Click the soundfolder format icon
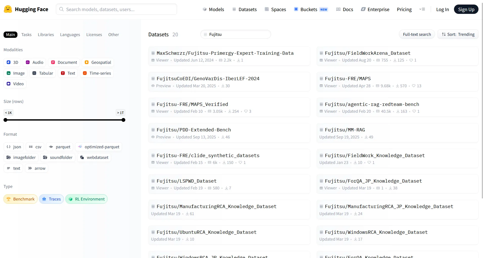The image size is (483, 258). point(45,157)
